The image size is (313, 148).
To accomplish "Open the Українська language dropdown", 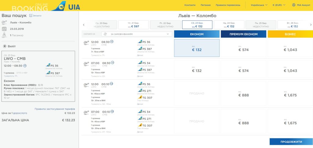I will pyautogui.click(x=259, y=5).
